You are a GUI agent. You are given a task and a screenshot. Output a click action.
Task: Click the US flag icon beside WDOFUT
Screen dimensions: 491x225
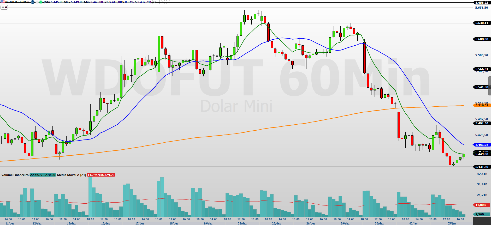coord(3,2)
